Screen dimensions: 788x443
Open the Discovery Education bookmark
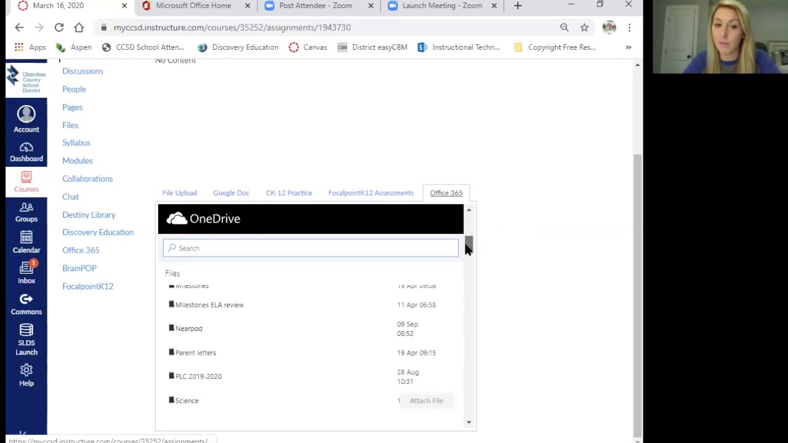238,47
